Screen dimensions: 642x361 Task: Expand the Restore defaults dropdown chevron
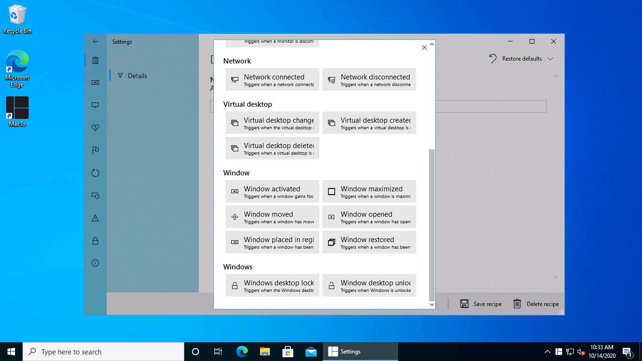[x=550, y=59]
